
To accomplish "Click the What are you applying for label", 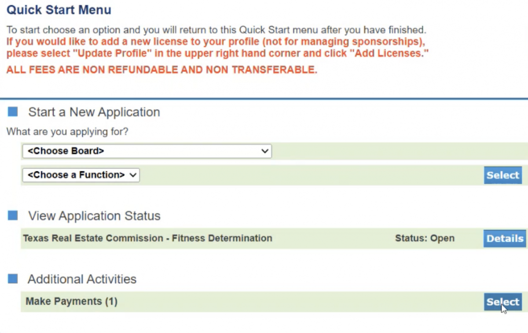I will (x=67, y=132).
